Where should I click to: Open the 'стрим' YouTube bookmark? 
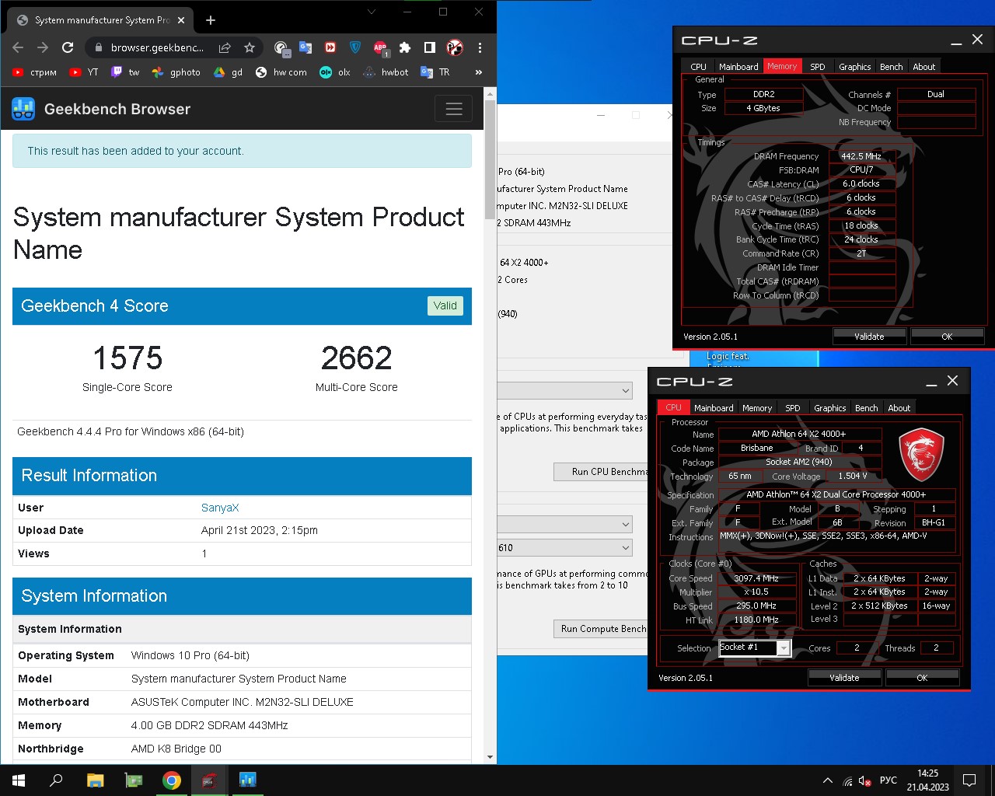pyautogui.click(x=35, y=72)
